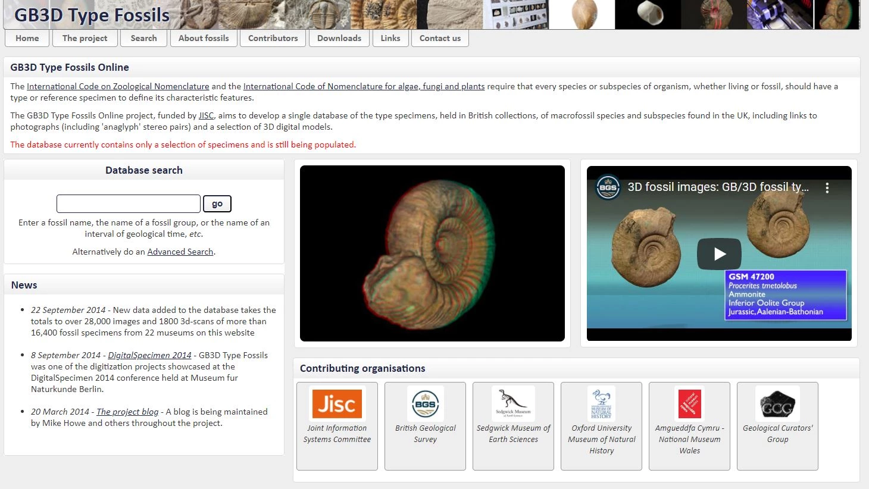The width and height of the screenshot is (869, 489).
Task: Go to the Downloads tab
Action: click(x=339, y=38)
